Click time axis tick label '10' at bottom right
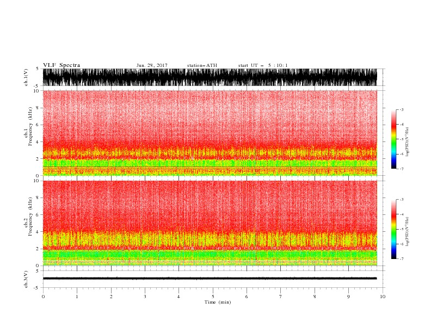Viewport: 431px width, 333px height. pyautogui.click(x=383, y=297)
